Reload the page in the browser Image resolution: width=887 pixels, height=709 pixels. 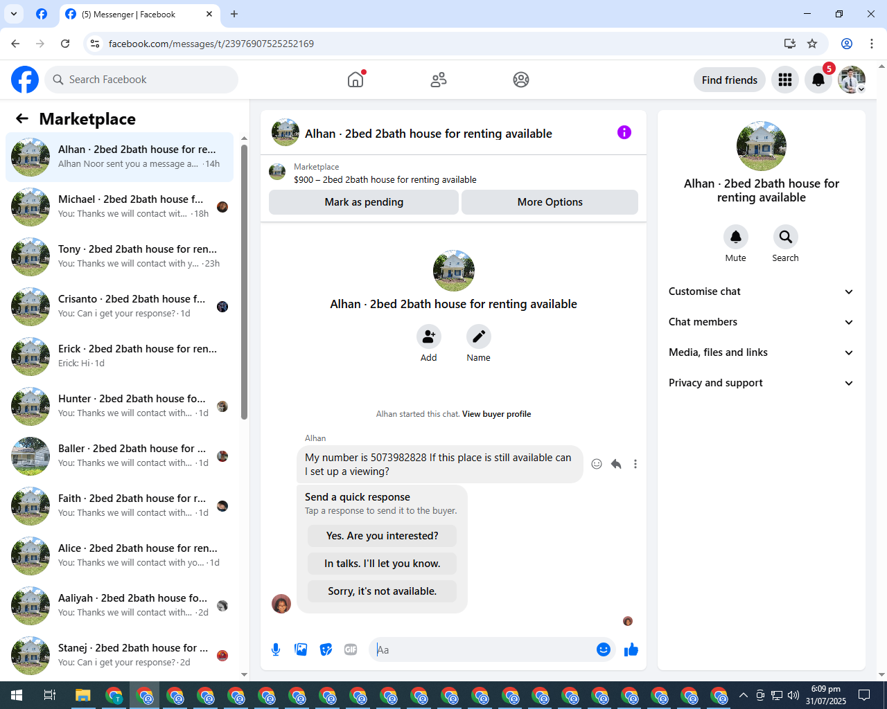point(65,44)
